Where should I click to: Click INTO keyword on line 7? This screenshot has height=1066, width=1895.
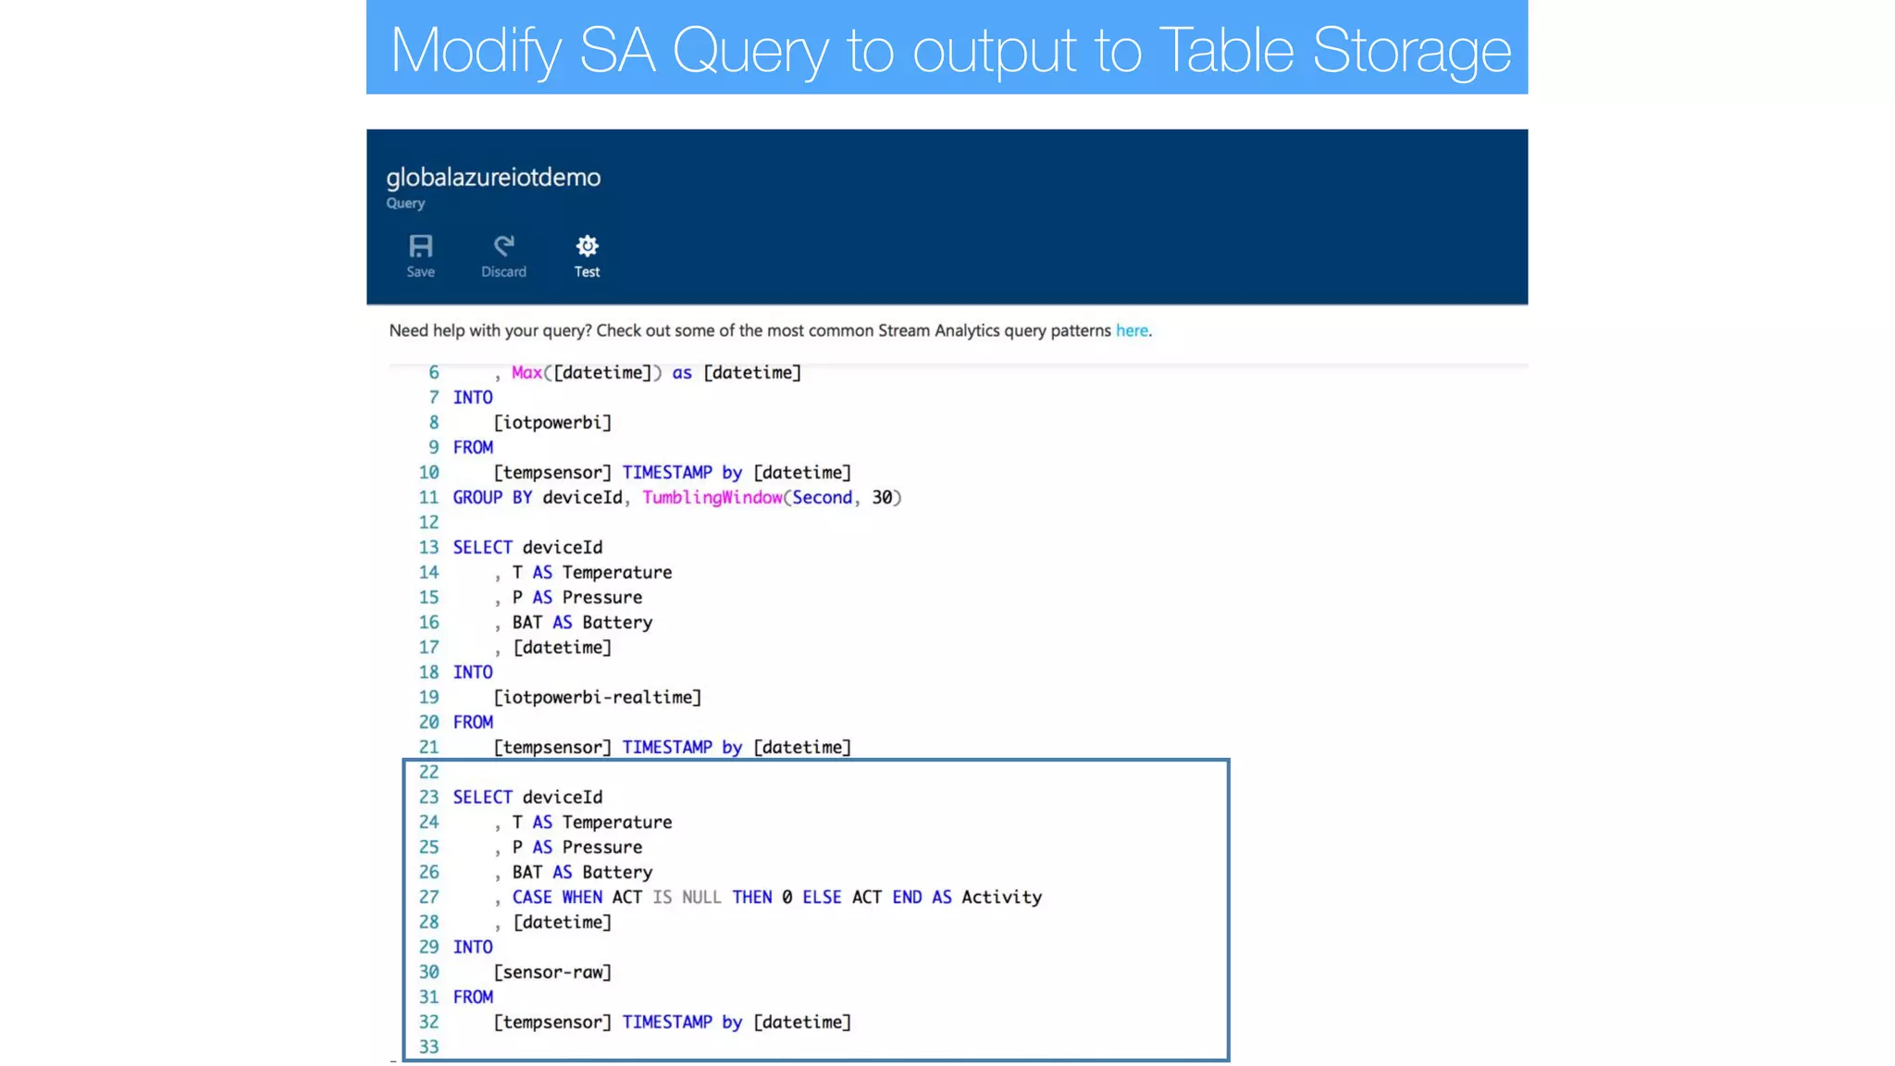pyautogui.click(x=473, y=398)
